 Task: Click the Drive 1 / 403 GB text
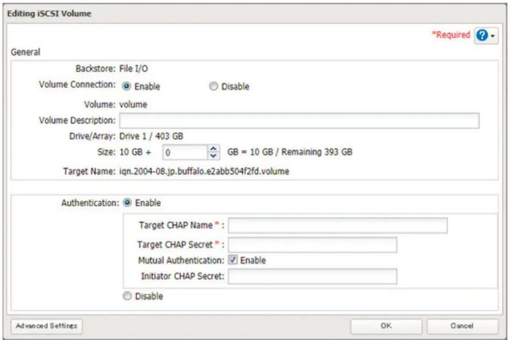pyautogui.click(x=151, y=136)
